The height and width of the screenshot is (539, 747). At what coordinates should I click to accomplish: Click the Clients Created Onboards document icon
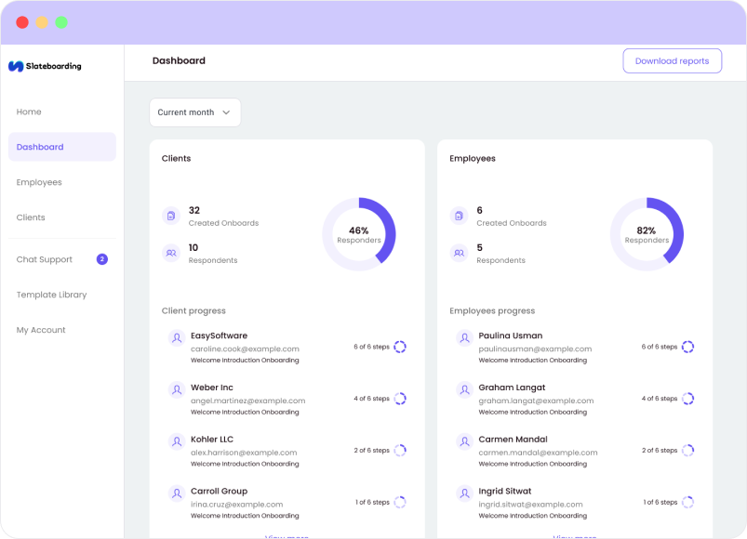click(171, 216)
